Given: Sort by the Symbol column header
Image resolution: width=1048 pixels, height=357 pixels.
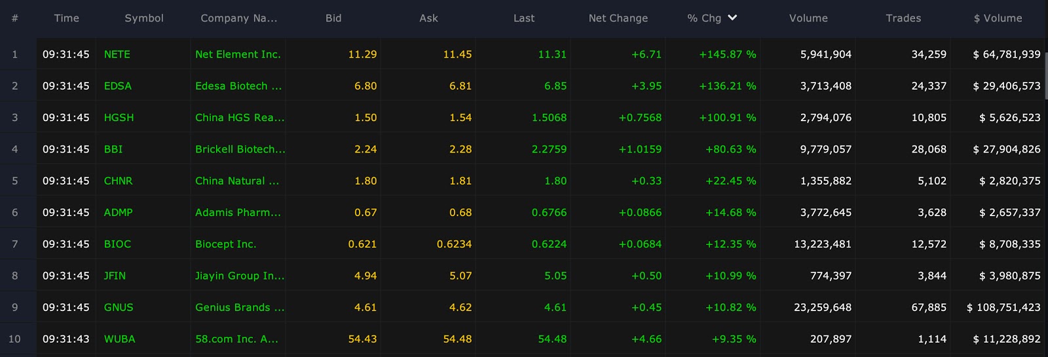Looking at the screenshot, I should click(x=144, y=18).
